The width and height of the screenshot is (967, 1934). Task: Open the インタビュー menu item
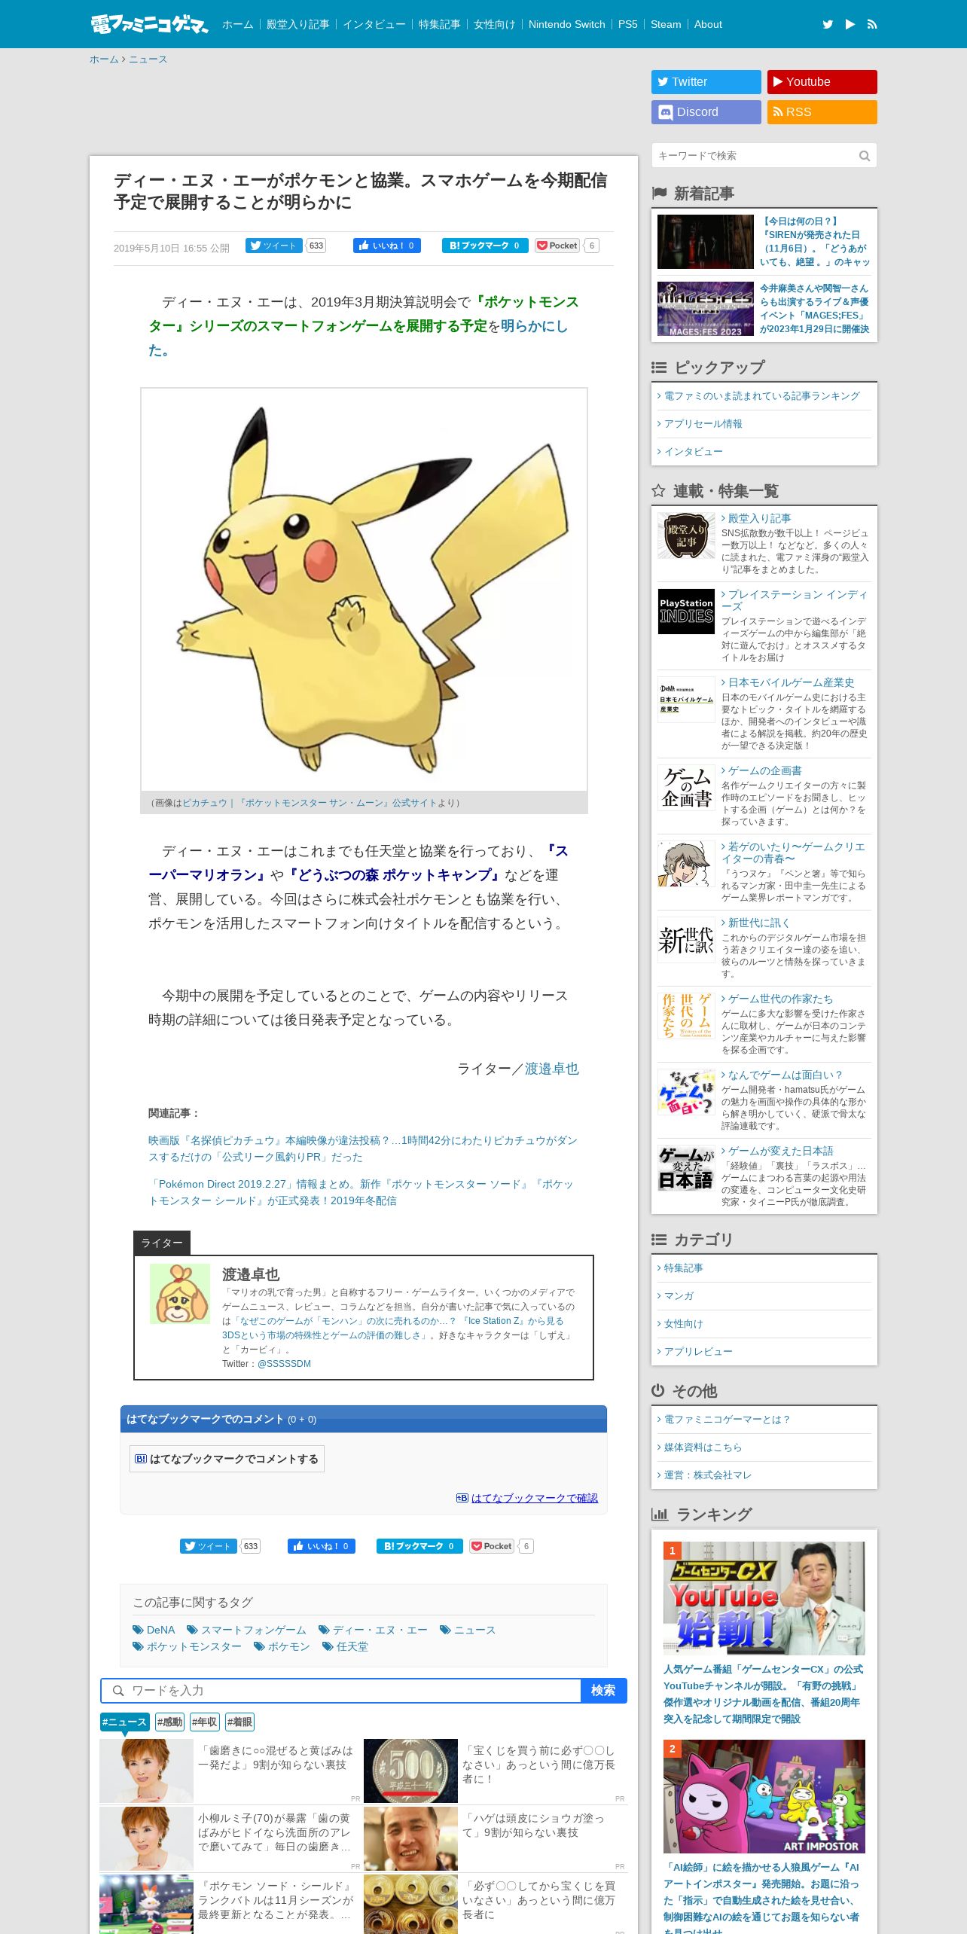374,24
